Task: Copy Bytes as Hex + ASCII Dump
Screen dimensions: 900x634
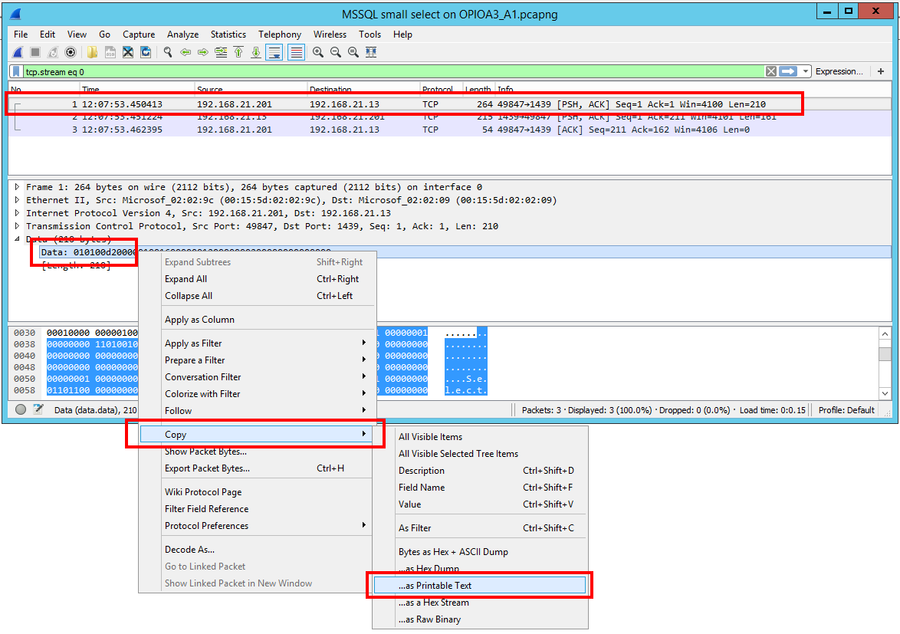Action: (480, 552)
